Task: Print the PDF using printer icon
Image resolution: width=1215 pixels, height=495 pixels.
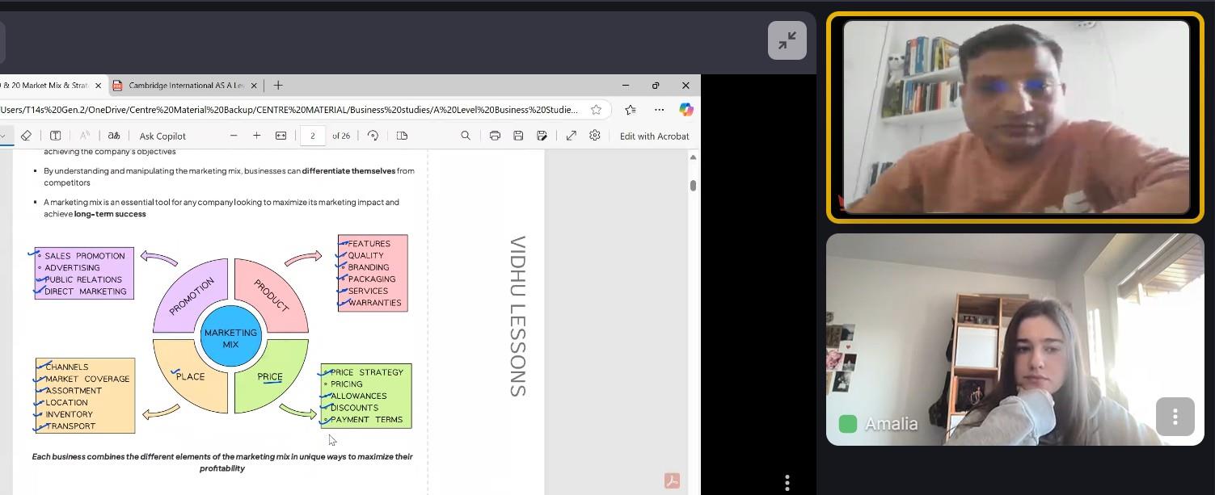Action: [495, 136]
